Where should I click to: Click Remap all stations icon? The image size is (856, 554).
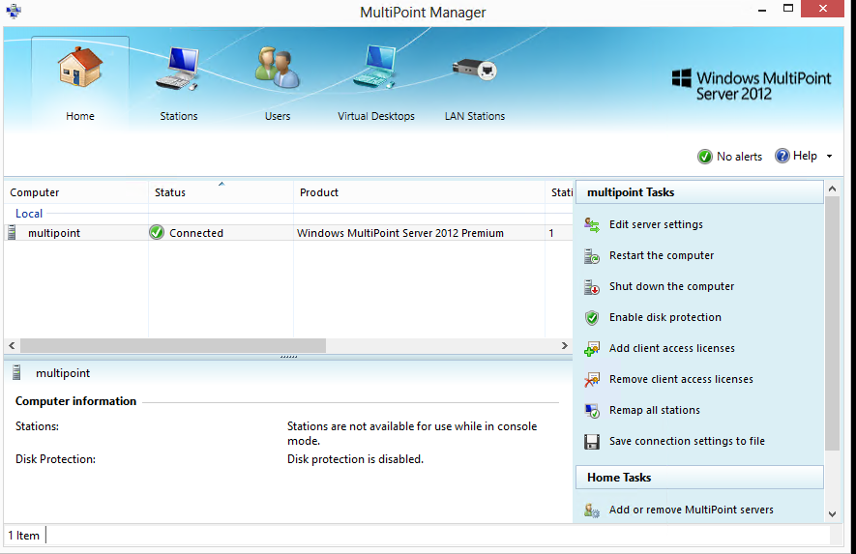click(x=592, y=411)
